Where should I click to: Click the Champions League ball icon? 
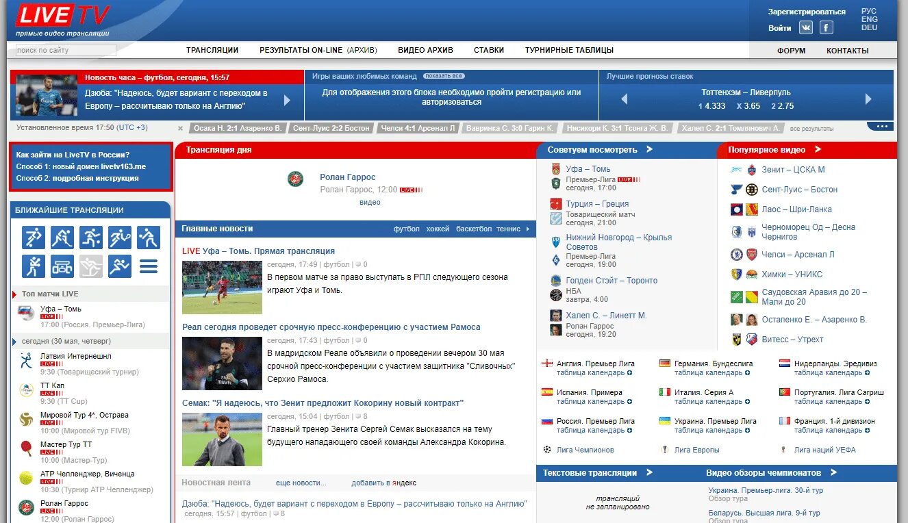coord(547,450)
